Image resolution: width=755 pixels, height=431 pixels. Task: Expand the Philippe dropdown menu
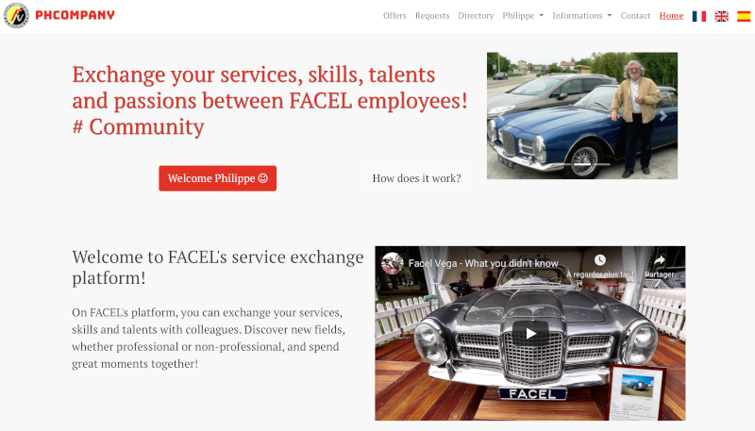(x=523, y=16)
